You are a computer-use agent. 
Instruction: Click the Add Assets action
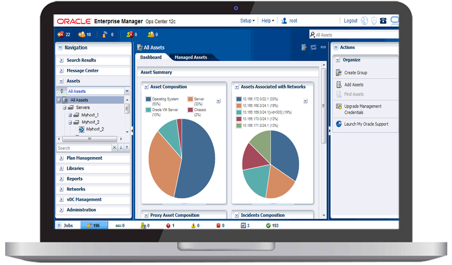pos(354,84)
